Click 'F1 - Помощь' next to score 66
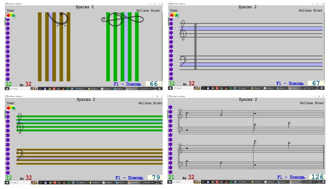 [x=127, y=84]
